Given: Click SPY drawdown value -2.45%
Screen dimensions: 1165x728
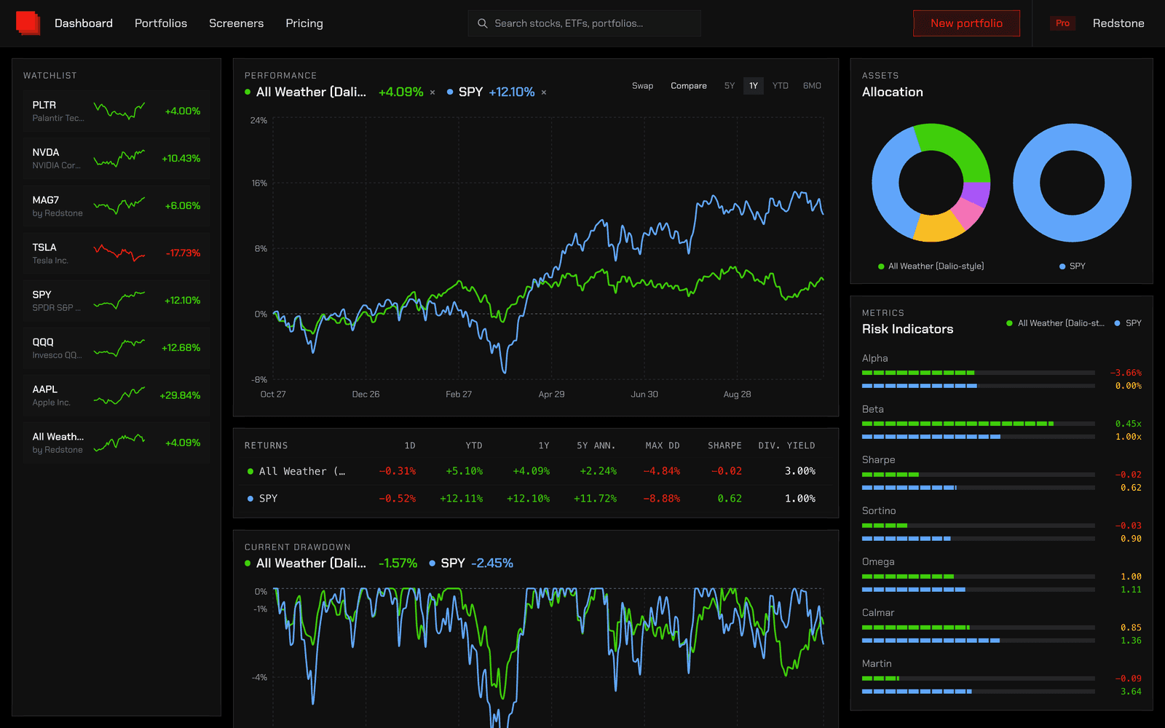Looking at the screenshot, I should [492, 563].
